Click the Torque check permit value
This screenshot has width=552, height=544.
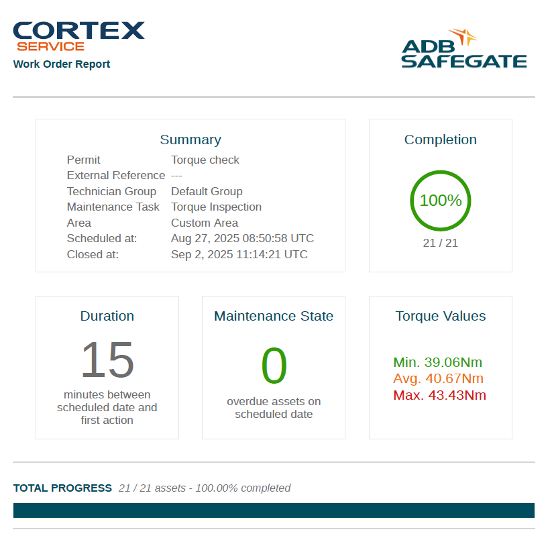[x=205, y=160]
